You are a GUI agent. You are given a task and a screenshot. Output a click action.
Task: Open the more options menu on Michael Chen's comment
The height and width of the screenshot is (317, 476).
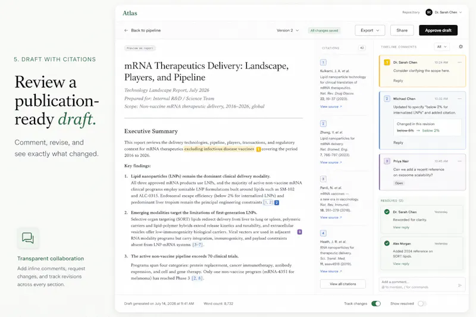(459, 99)
